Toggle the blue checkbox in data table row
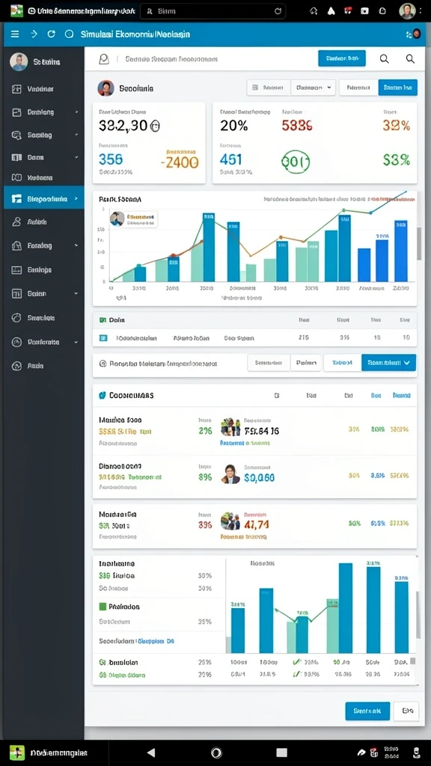The width and height of the screenshot is (431, 766). point(103,337)
